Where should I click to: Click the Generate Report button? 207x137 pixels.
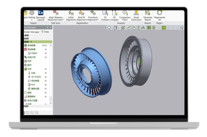click(148, 16)
